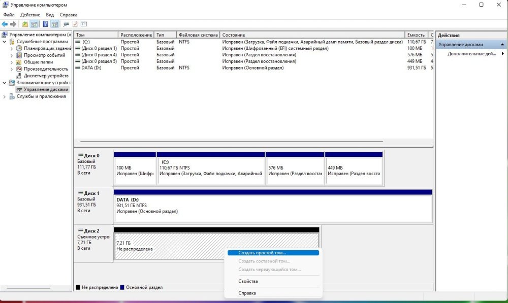
Task: Expand the Планировщик заданий tree node
Action: coord(12,49)
